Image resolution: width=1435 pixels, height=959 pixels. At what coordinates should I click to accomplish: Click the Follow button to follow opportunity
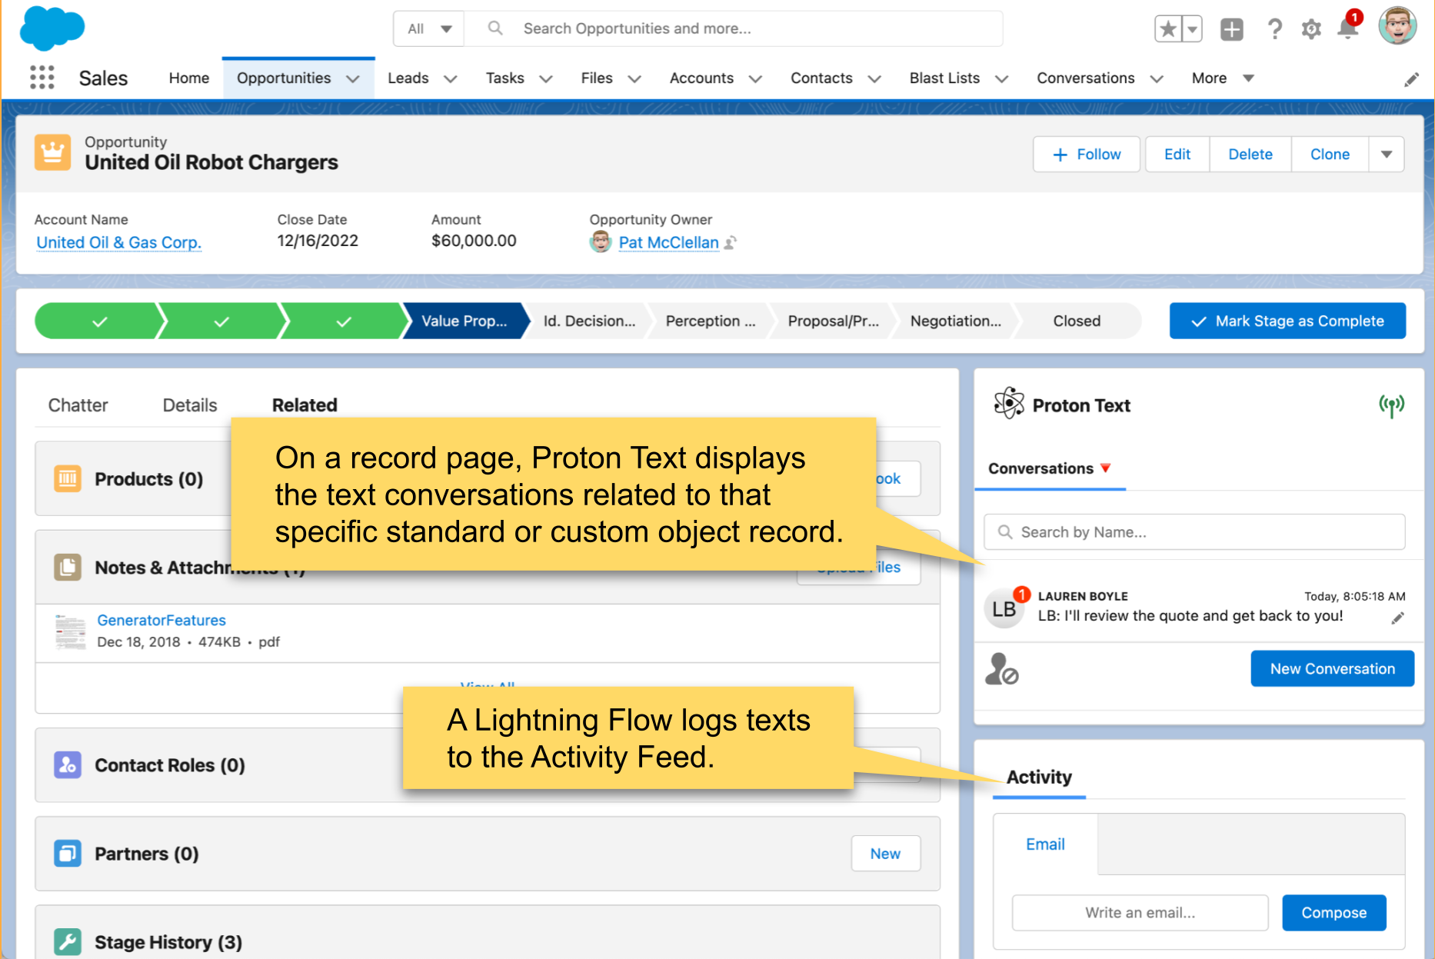coord(1086,154)
